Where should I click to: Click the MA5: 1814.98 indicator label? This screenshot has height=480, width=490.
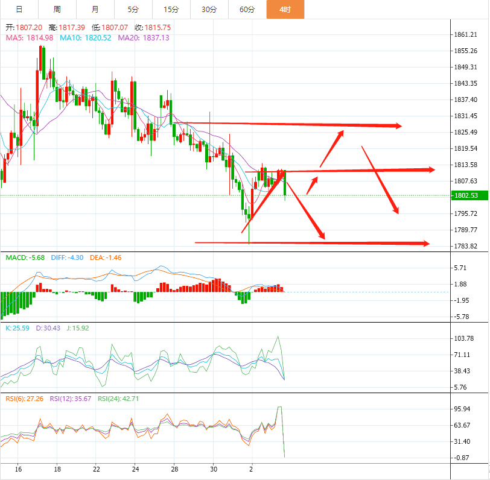coord(30,38)
